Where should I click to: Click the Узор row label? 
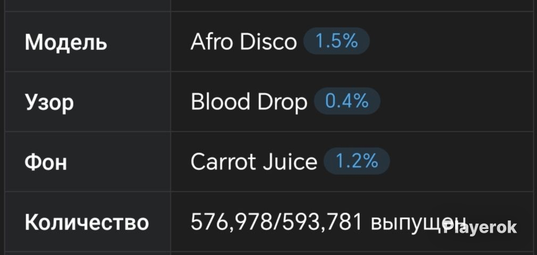click(49, 103)
